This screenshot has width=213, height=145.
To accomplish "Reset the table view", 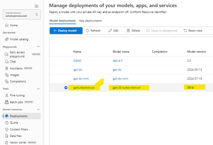I will coord(193,31).
